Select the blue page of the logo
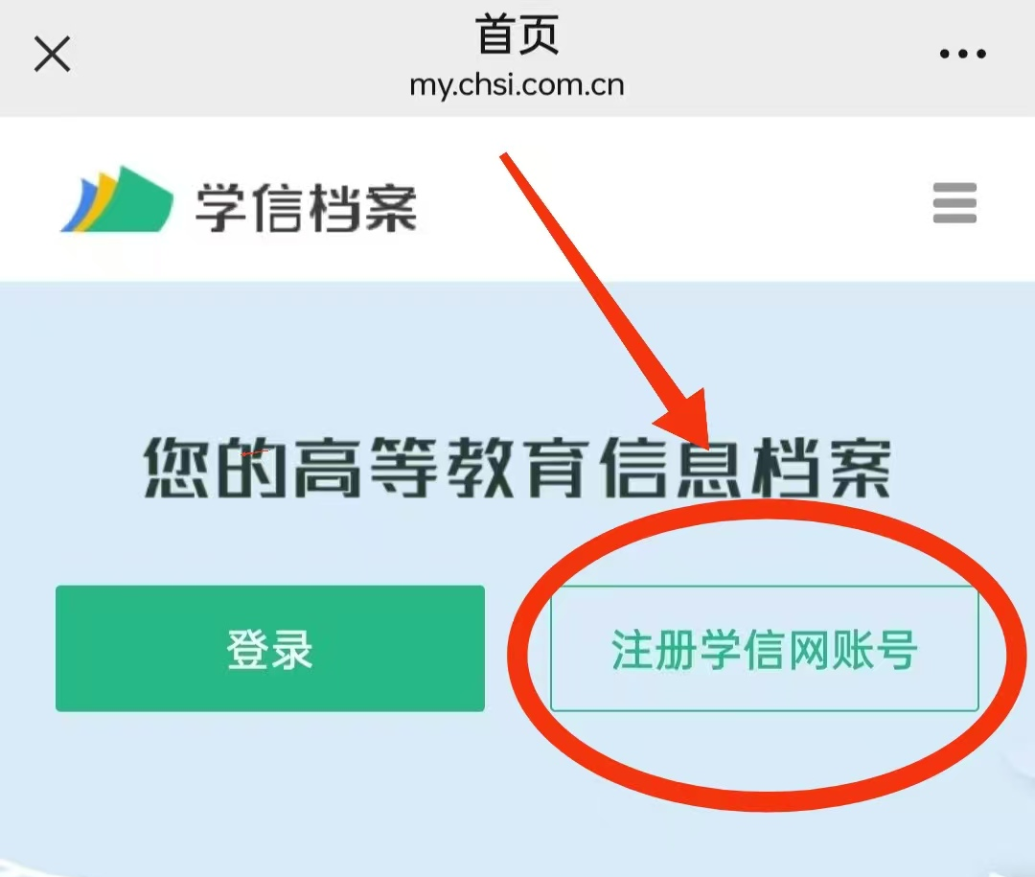 click(76, 206)
